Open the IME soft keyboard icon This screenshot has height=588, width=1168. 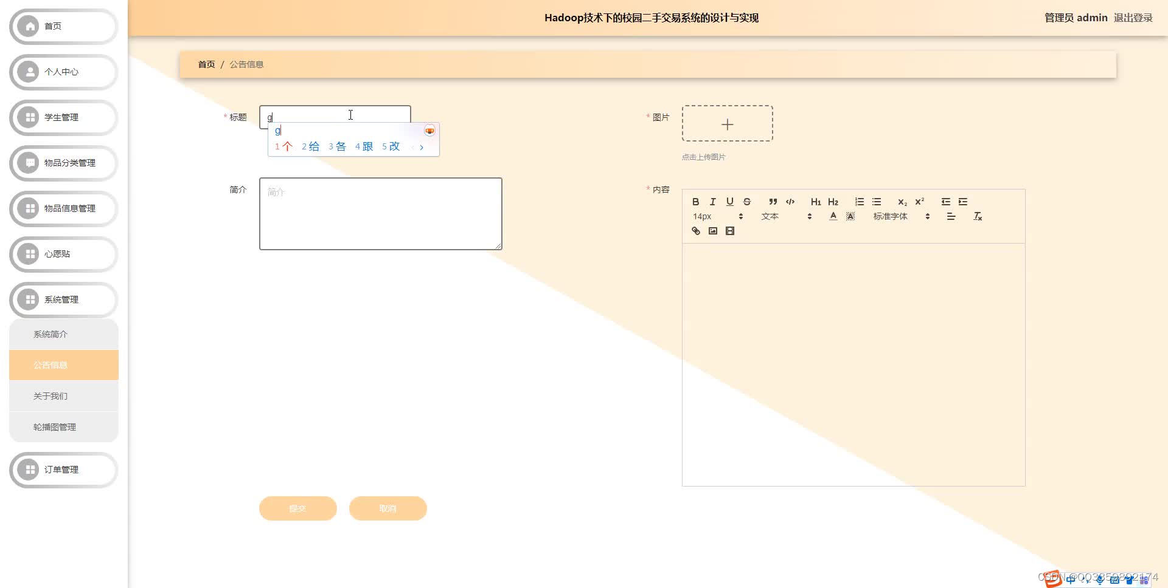coord(1114,579)
